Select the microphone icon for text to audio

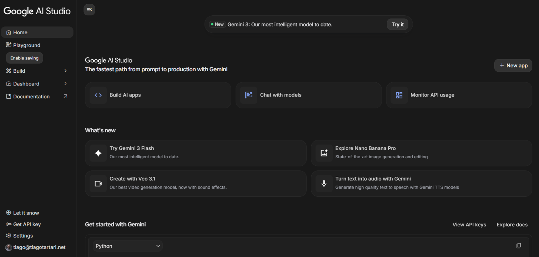[324, 183]
